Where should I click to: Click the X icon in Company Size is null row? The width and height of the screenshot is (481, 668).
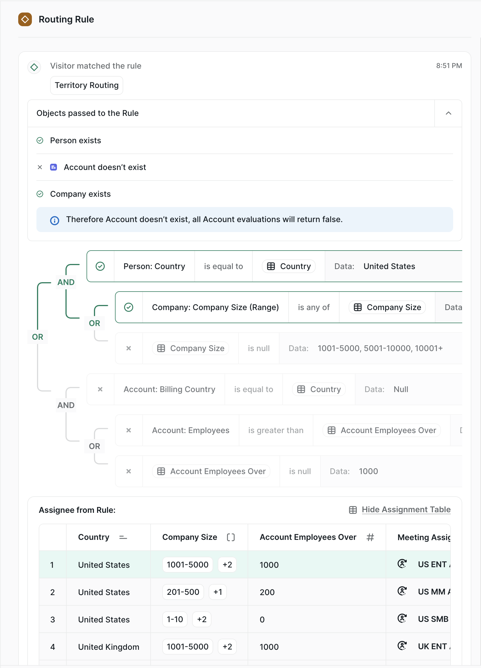[129, 348]
